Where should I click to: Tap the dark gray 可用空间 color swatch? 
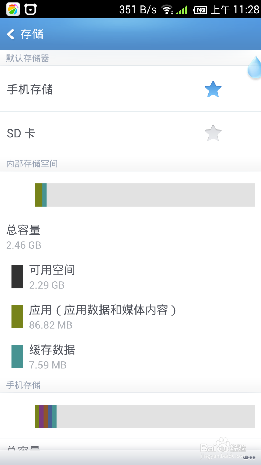coord(17,277)
